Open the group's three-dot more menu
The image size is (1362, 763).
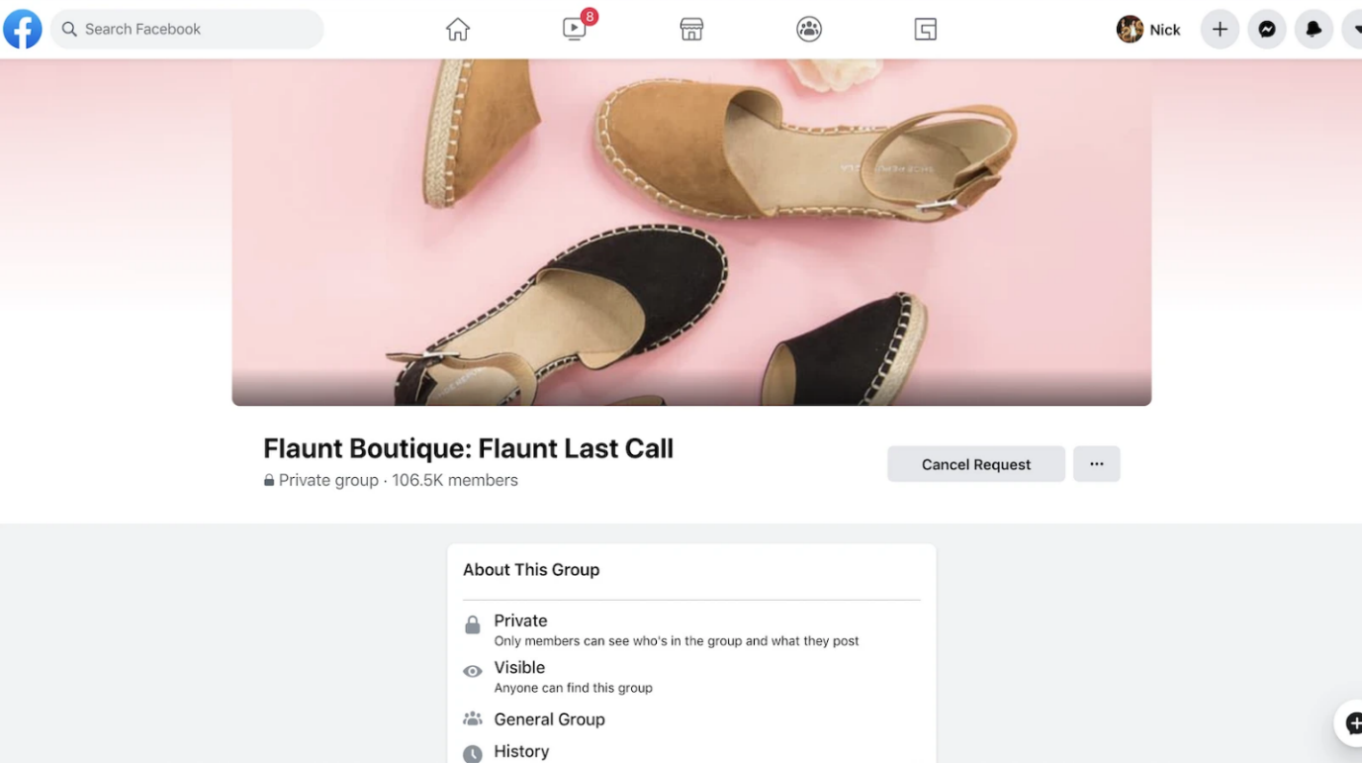(1096, 464)
